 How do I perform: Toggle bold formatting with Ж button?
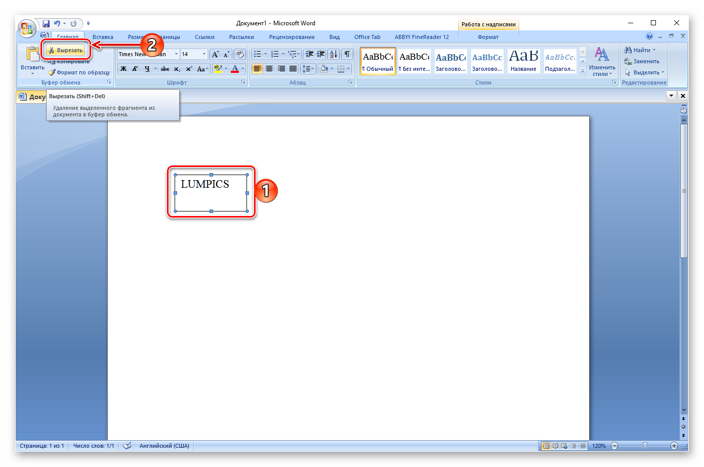point(123,69)
